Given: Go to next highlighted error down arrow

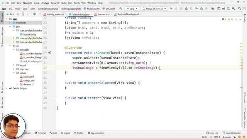Looking at the screenshot, I should pos(240,19).
